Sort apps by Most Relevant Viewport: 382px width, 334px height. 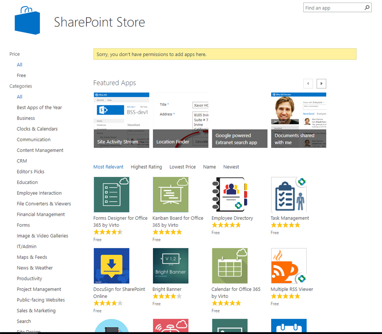[x=109, y=167]
